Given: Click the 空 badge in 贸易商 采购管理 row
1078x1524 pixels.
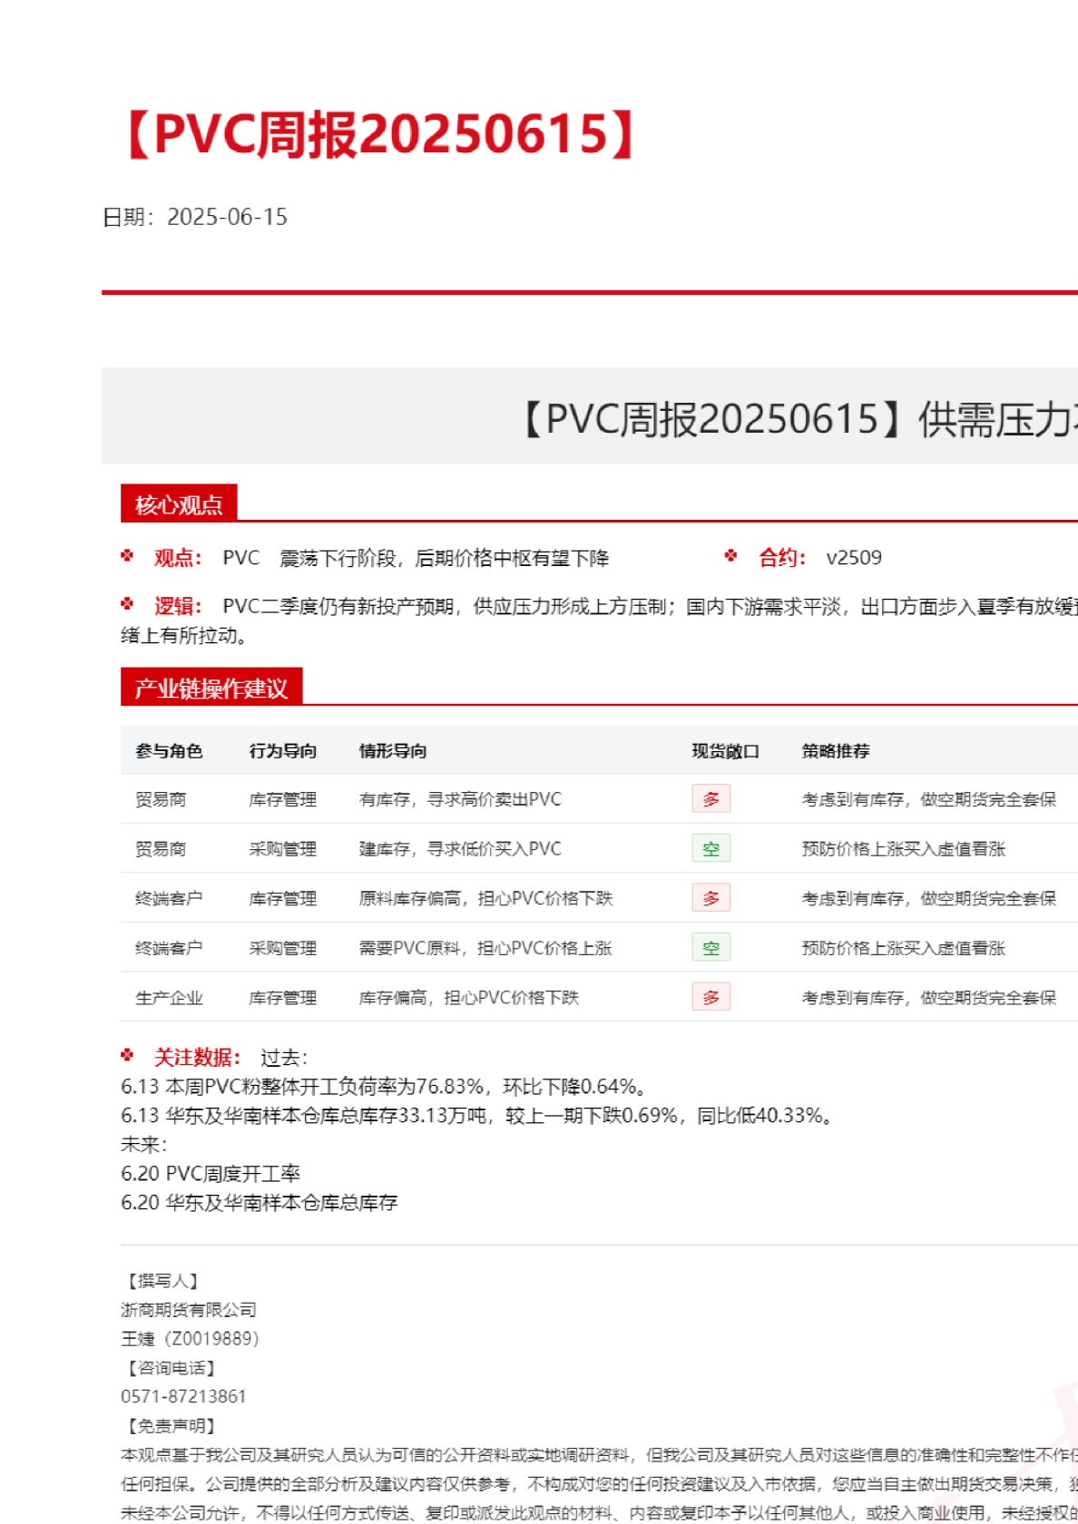Looking at the screenshot, I should [710, 849].
